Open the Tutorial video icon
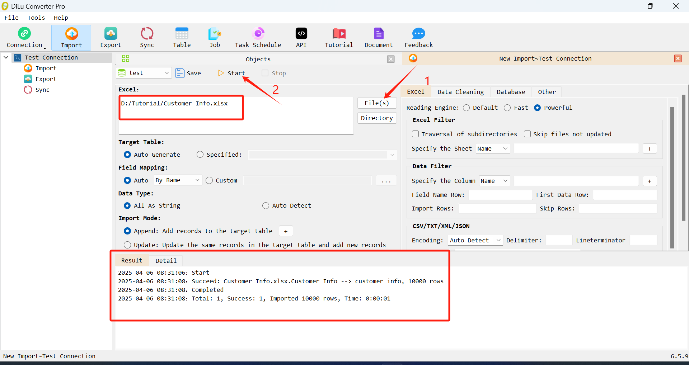The height and width of the screenshot is (365, 689). [x=339, y=33]
